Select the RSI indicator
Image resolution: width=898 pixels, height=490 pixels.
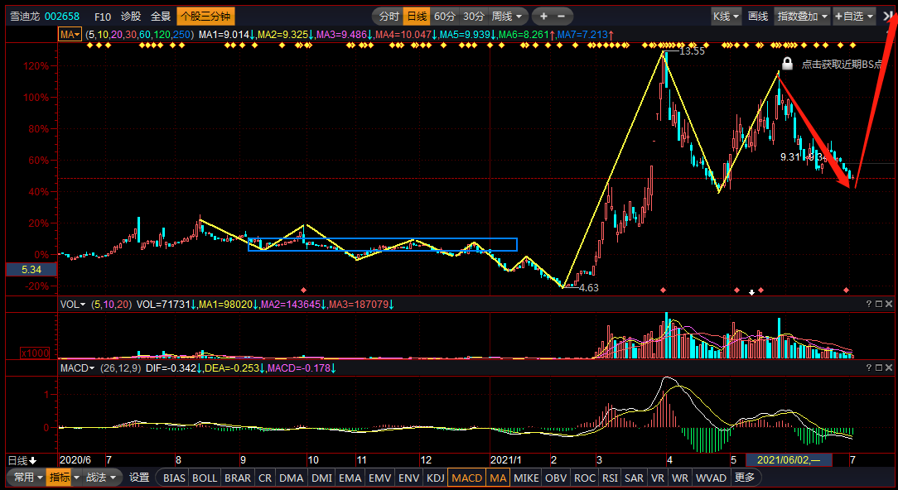tap(611, 478)
